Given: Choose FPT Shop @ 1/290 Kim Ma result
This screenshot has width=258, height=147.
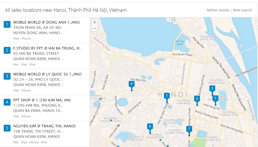Looking at the screenshot, I should [x=42, y=100].
